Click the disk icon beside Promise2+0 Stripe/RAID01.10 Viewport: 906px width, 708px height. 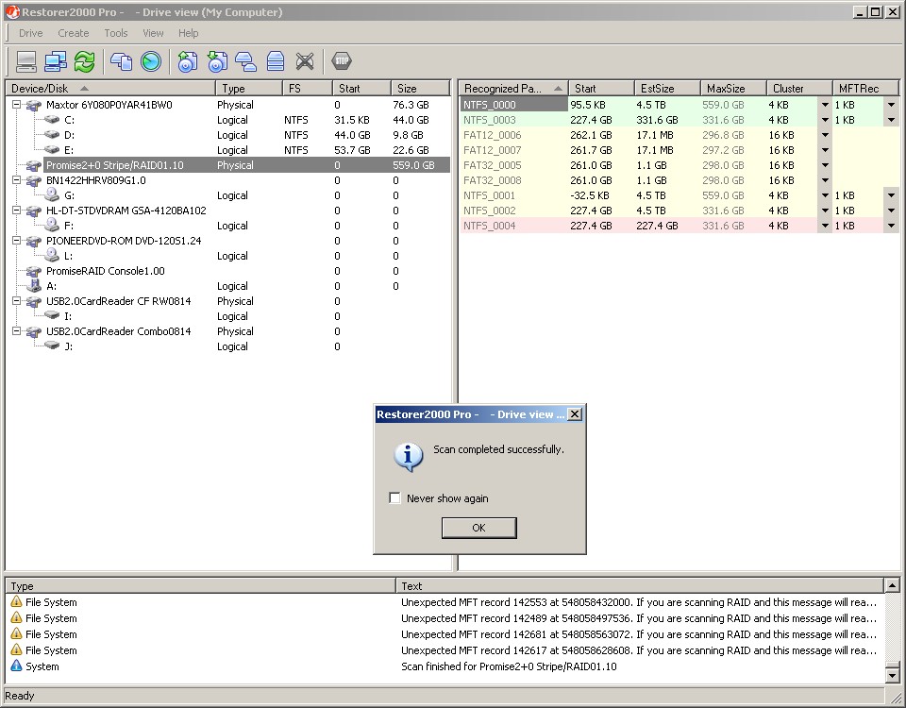click(34, 165)
